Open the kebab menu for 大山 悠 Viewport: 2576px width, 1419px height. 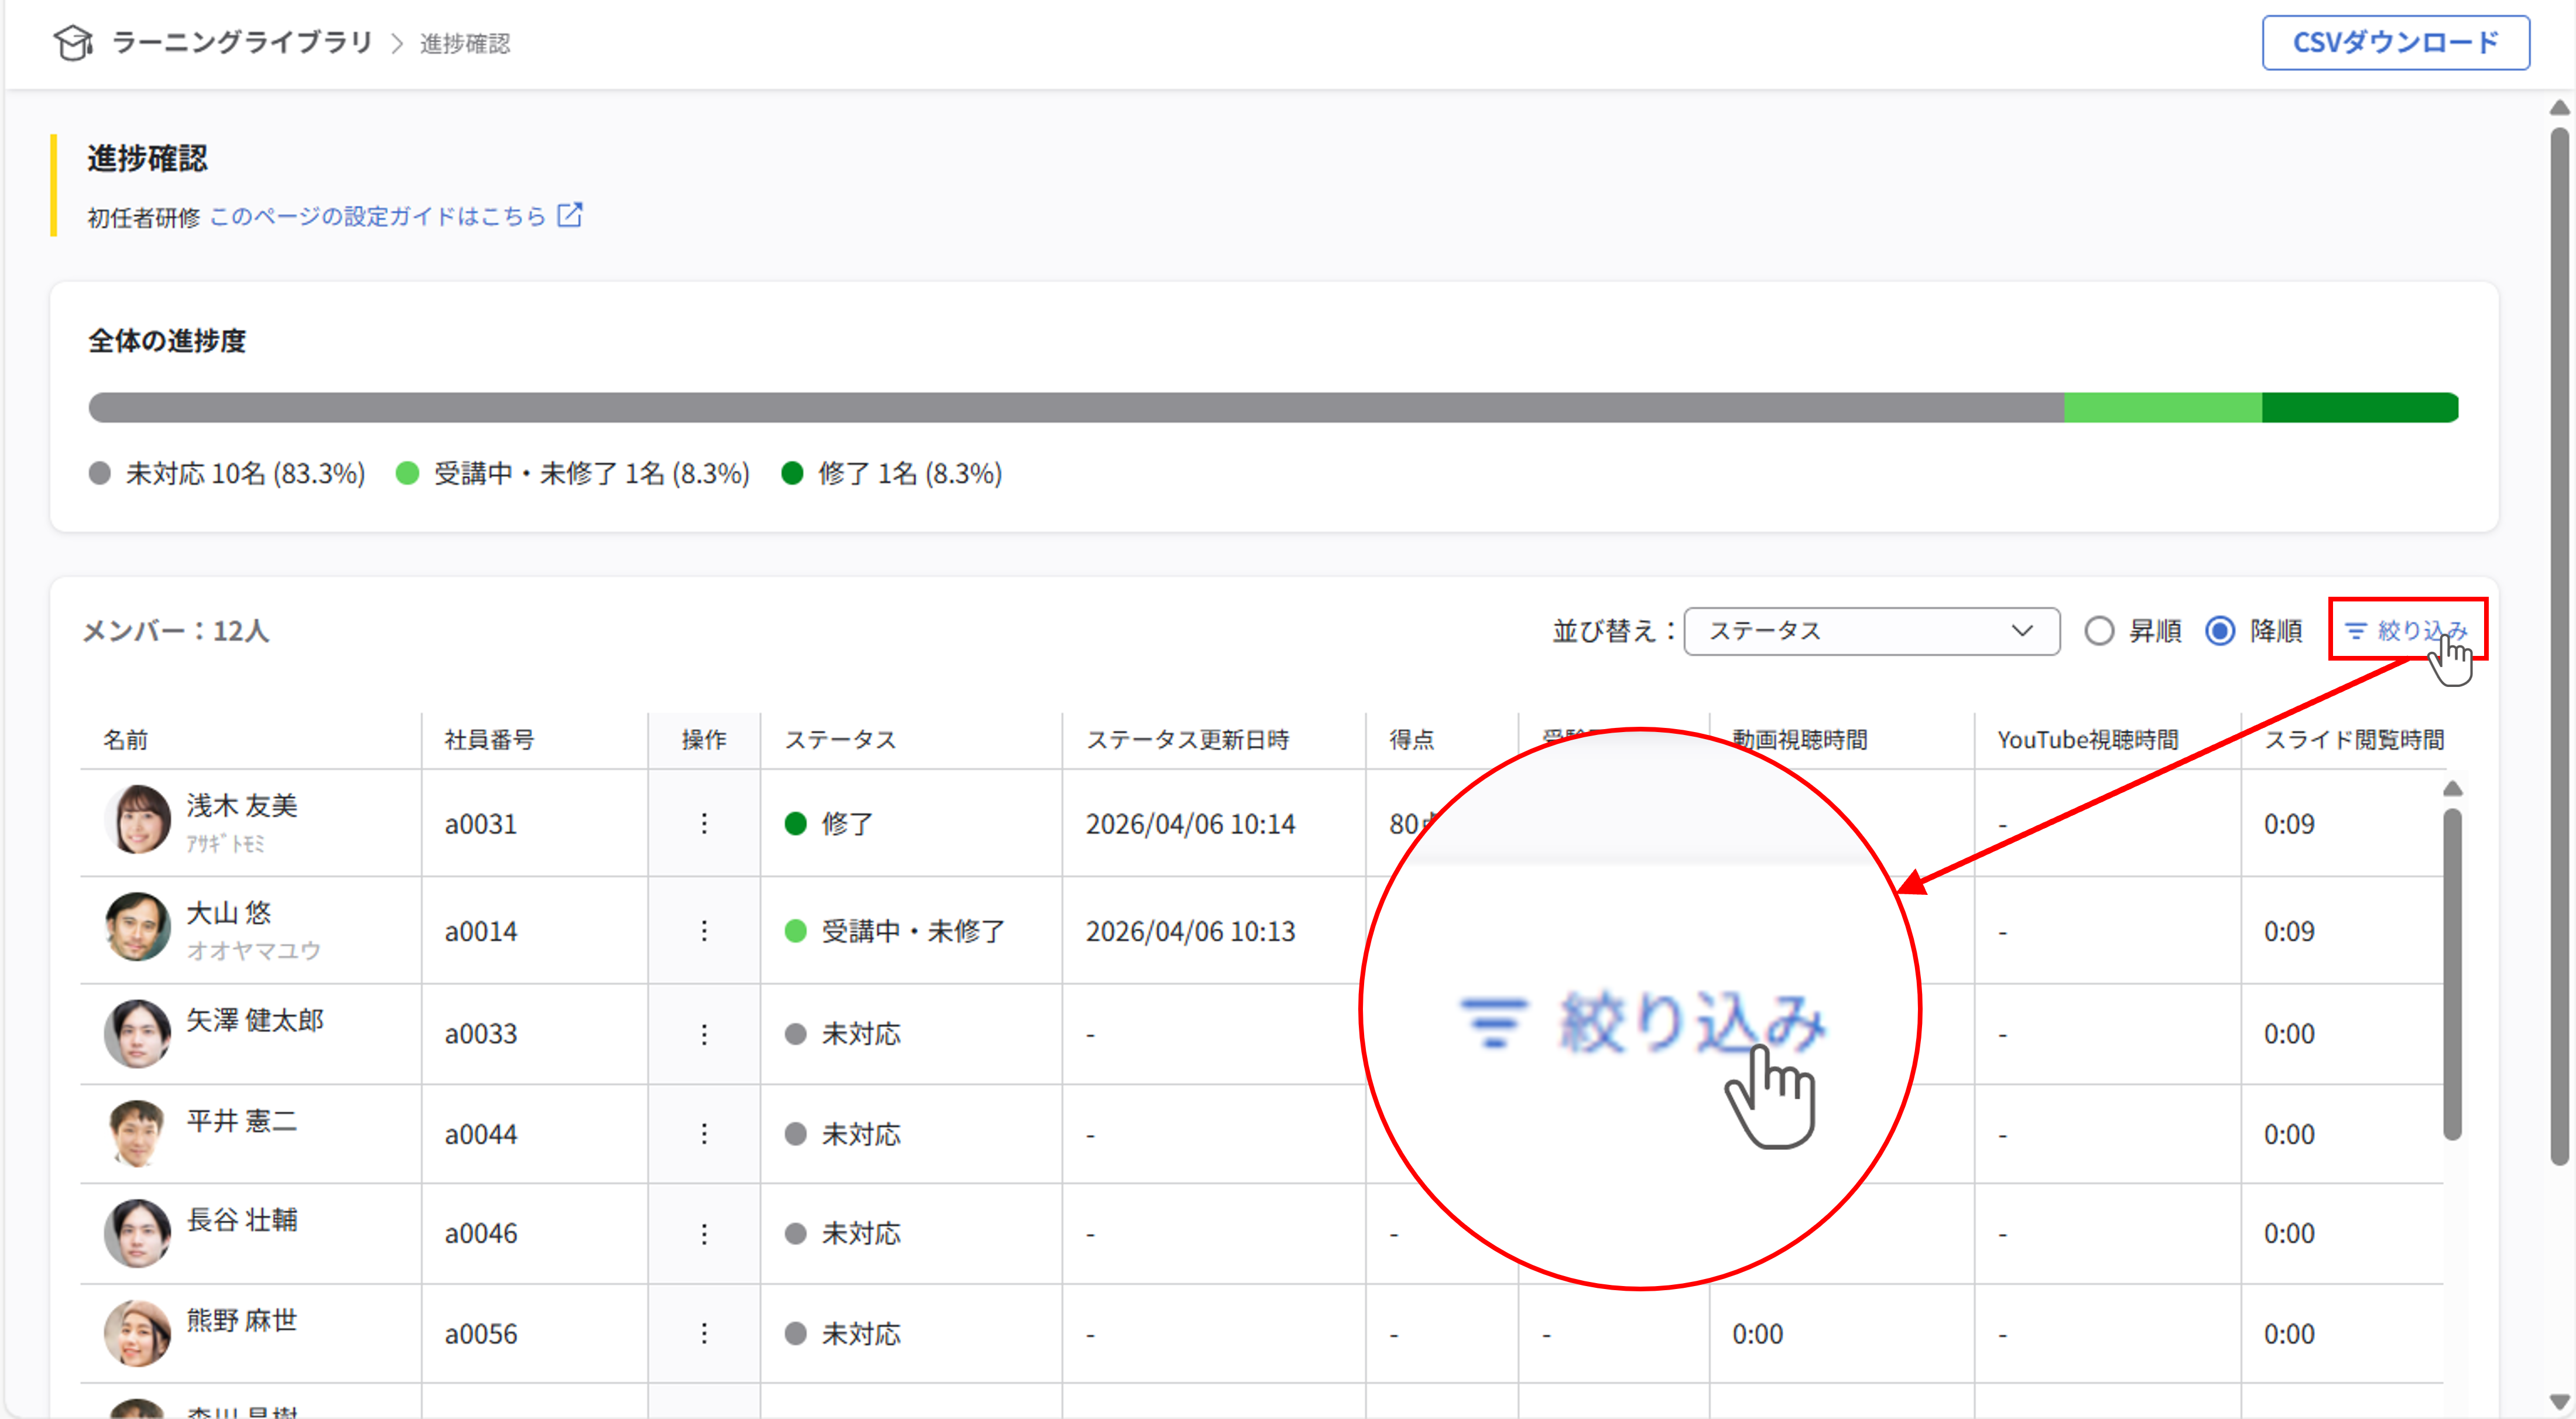[x=704, y=930]
